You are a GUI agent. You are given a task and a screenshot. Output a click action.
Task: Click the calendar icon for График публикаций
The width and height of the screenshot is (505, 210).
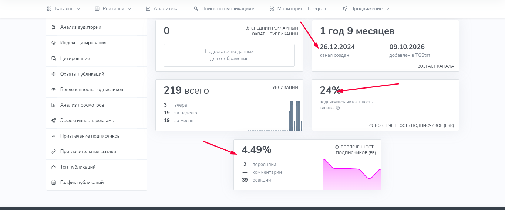click(x=53, y=182)
